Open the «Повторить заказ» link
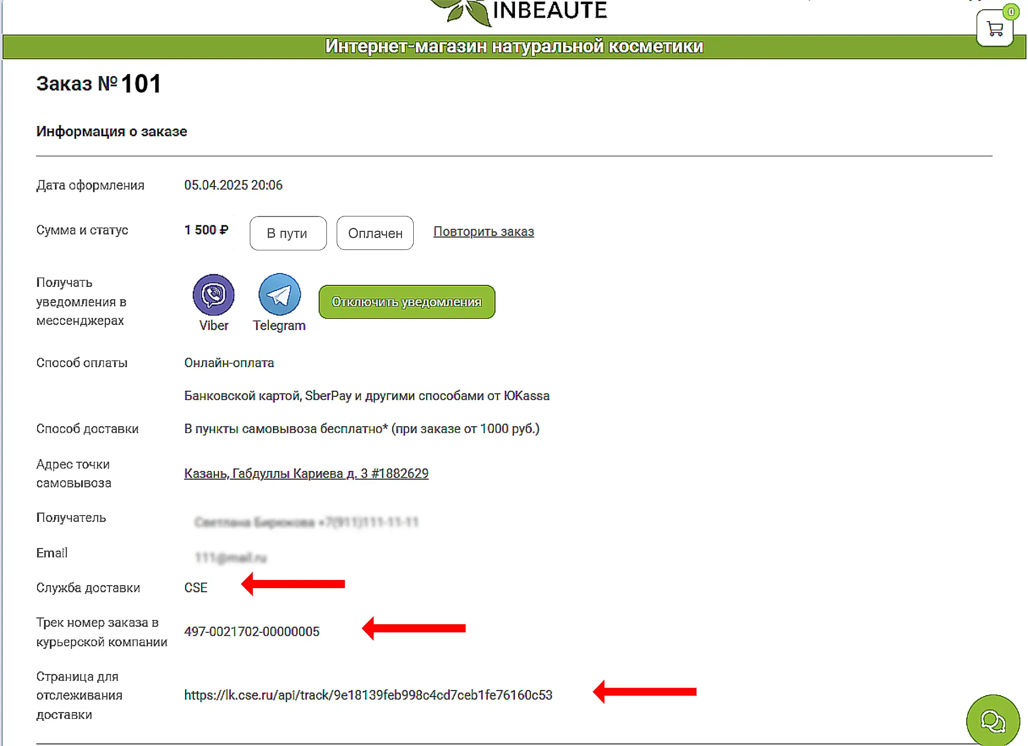This screenshot has height=746, width=1028. point(484,232)
